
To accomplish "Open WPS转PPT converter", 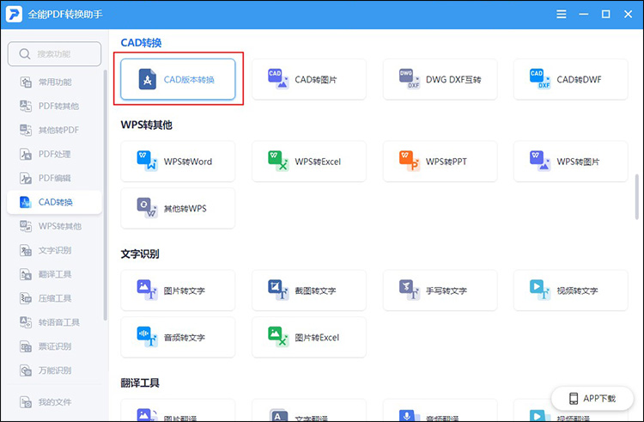I will click(440, 162).
